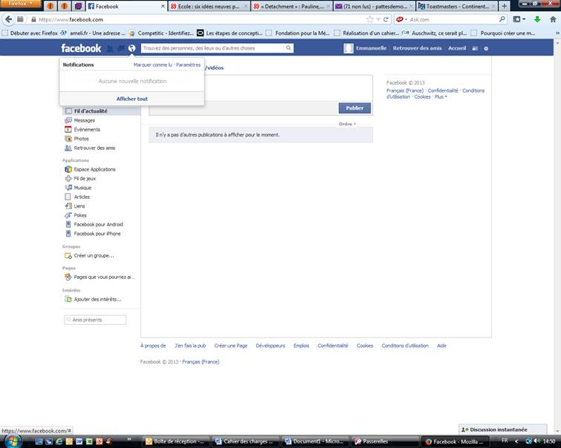Image resolution: width=561 pixels, height=448 pixels.
Task: Open the Messages icon in sidebar
Action: [x=68, y=120]
